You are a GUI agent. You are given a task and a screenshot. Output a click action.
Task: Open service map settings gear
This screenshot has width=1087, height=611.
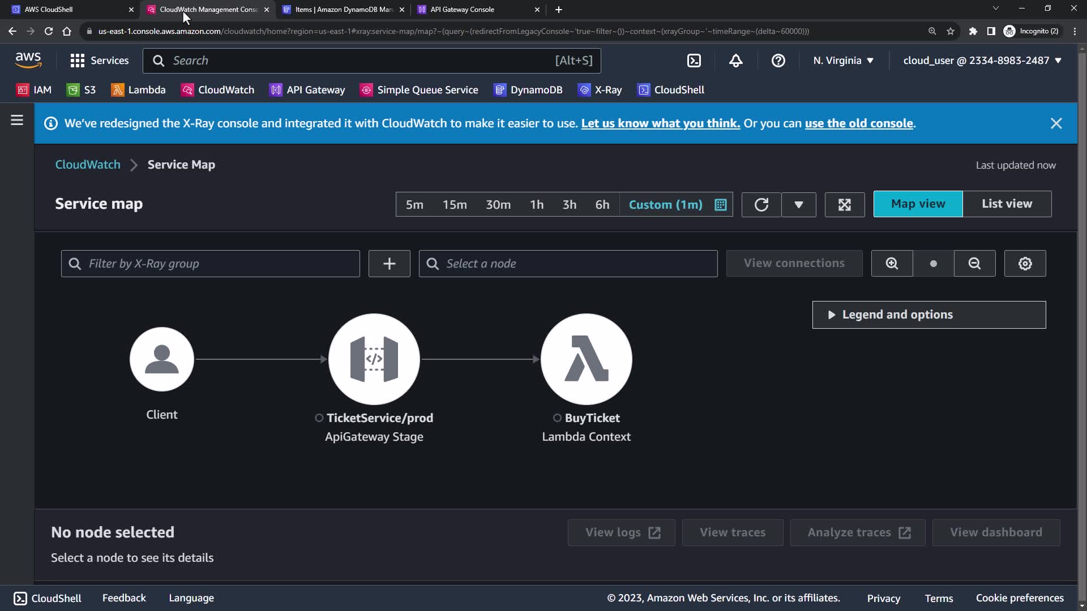point(1025,264)
